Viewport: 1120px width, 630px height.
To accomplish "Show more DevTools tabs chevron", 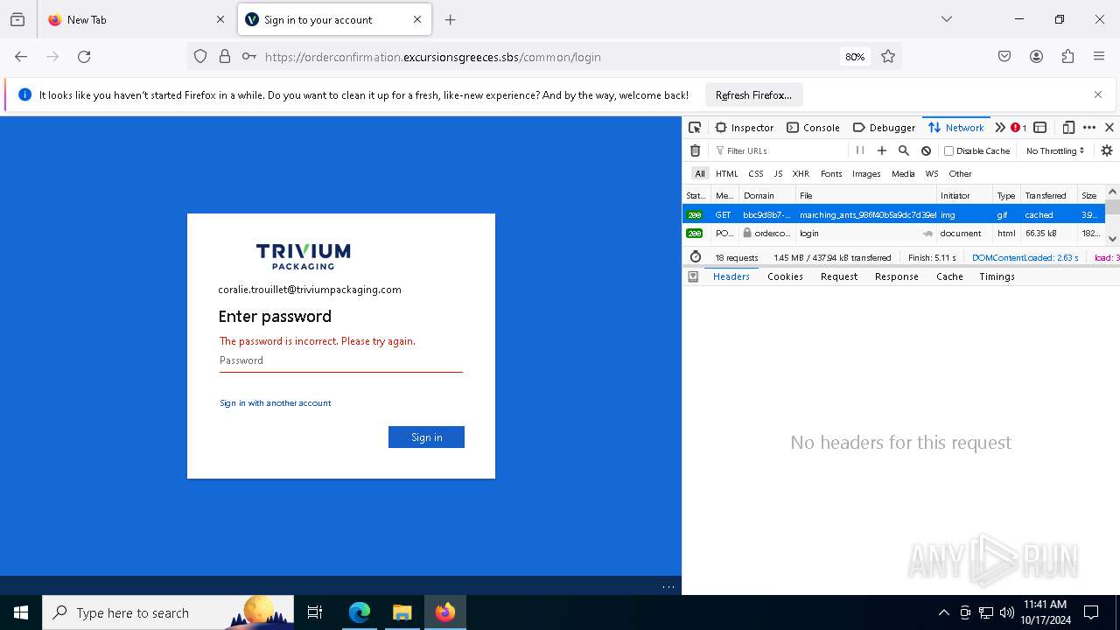I will tap(1000, 127).
